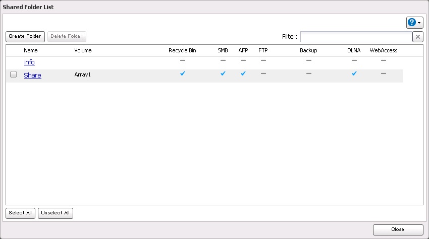This screenshot has height=239, width=429.
Task: Click into the Filter text field
Action: point(356,37)
